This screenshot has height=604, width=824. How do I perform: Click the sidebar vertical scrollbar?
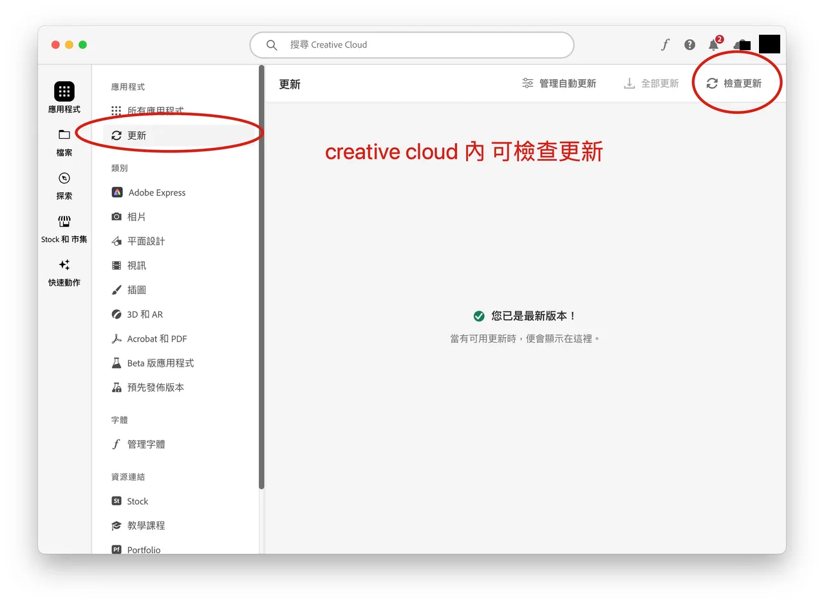(x=261, y=277)
